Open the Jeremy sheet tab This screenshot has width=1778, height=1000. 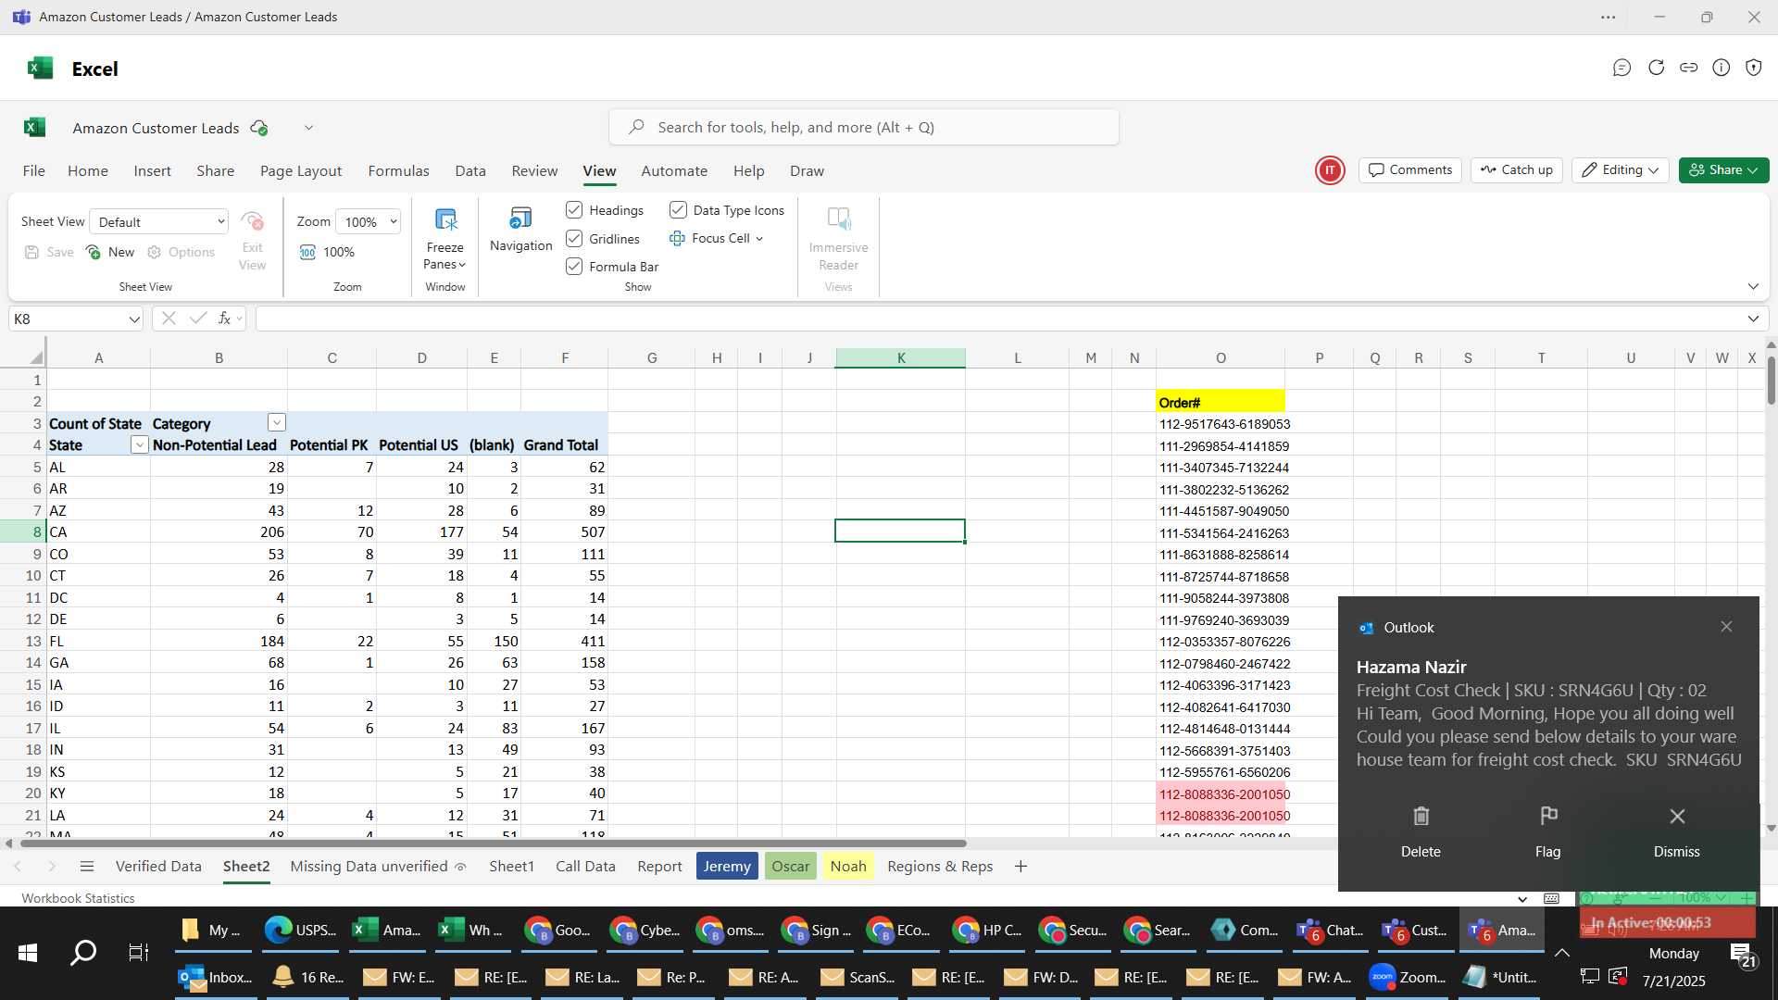(727, 867)
